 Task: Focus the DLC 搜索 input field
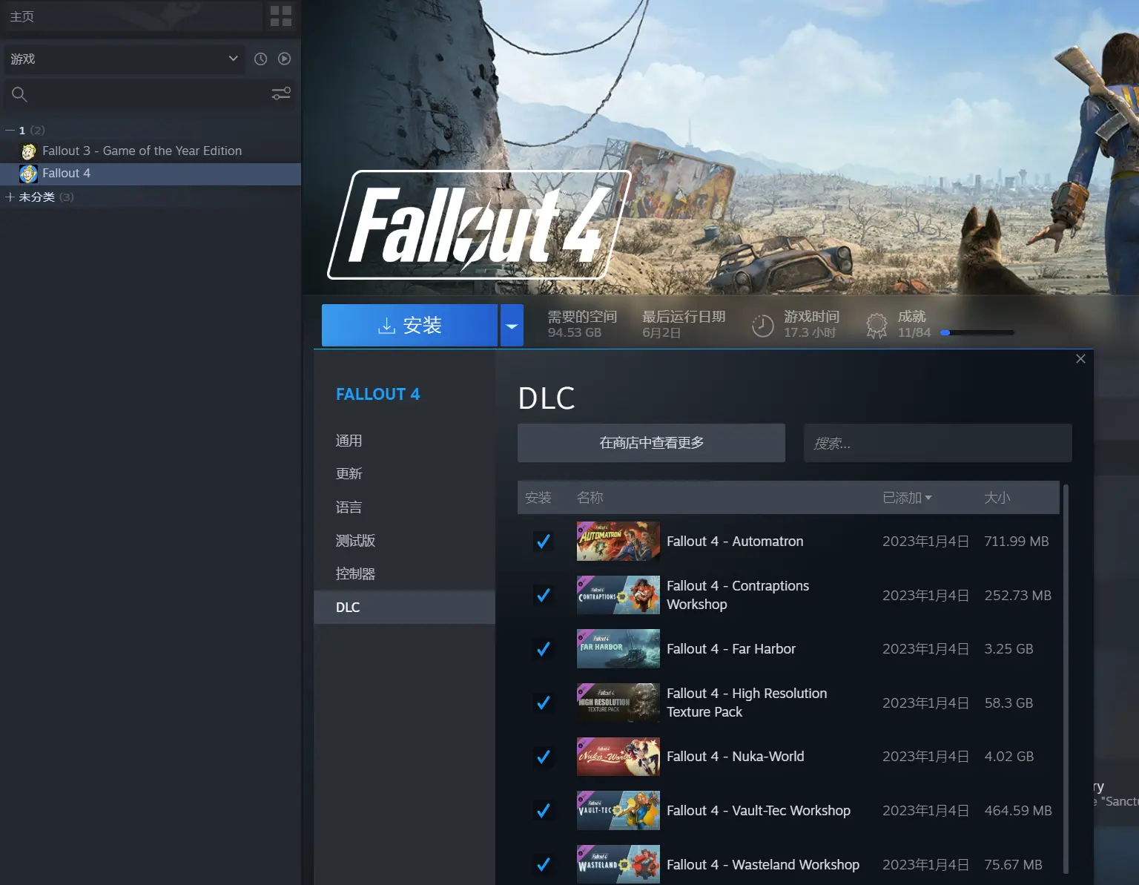coord(938,443)
